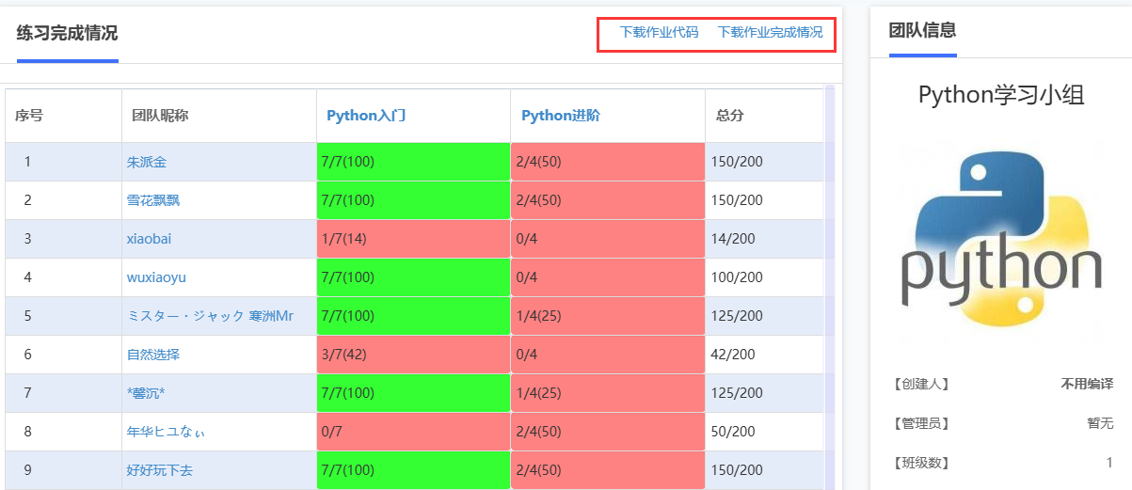Open member 自然选择 profile link

pyautogui.click(x=153, y=355)
